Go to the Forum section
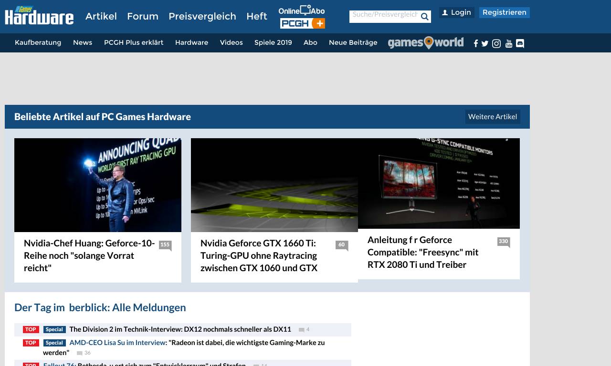The image size is (611, 366). click(x=142, y=16)
